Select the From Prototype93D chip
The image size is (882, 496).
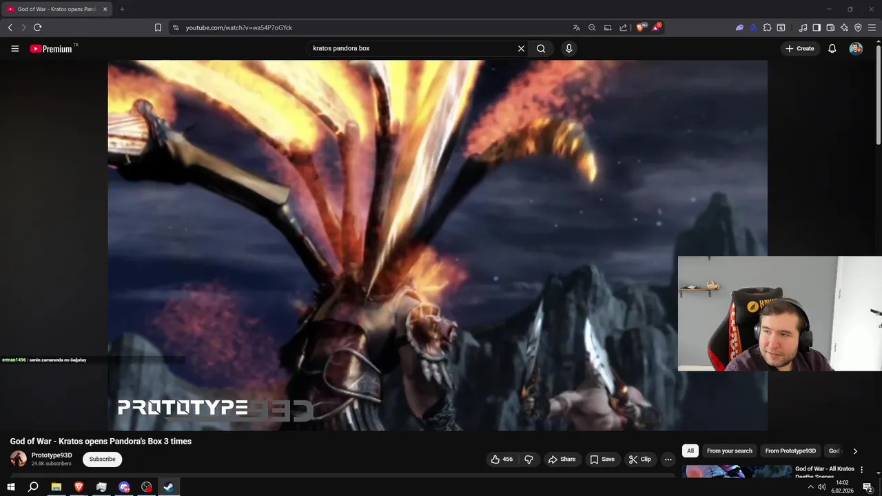790,451
